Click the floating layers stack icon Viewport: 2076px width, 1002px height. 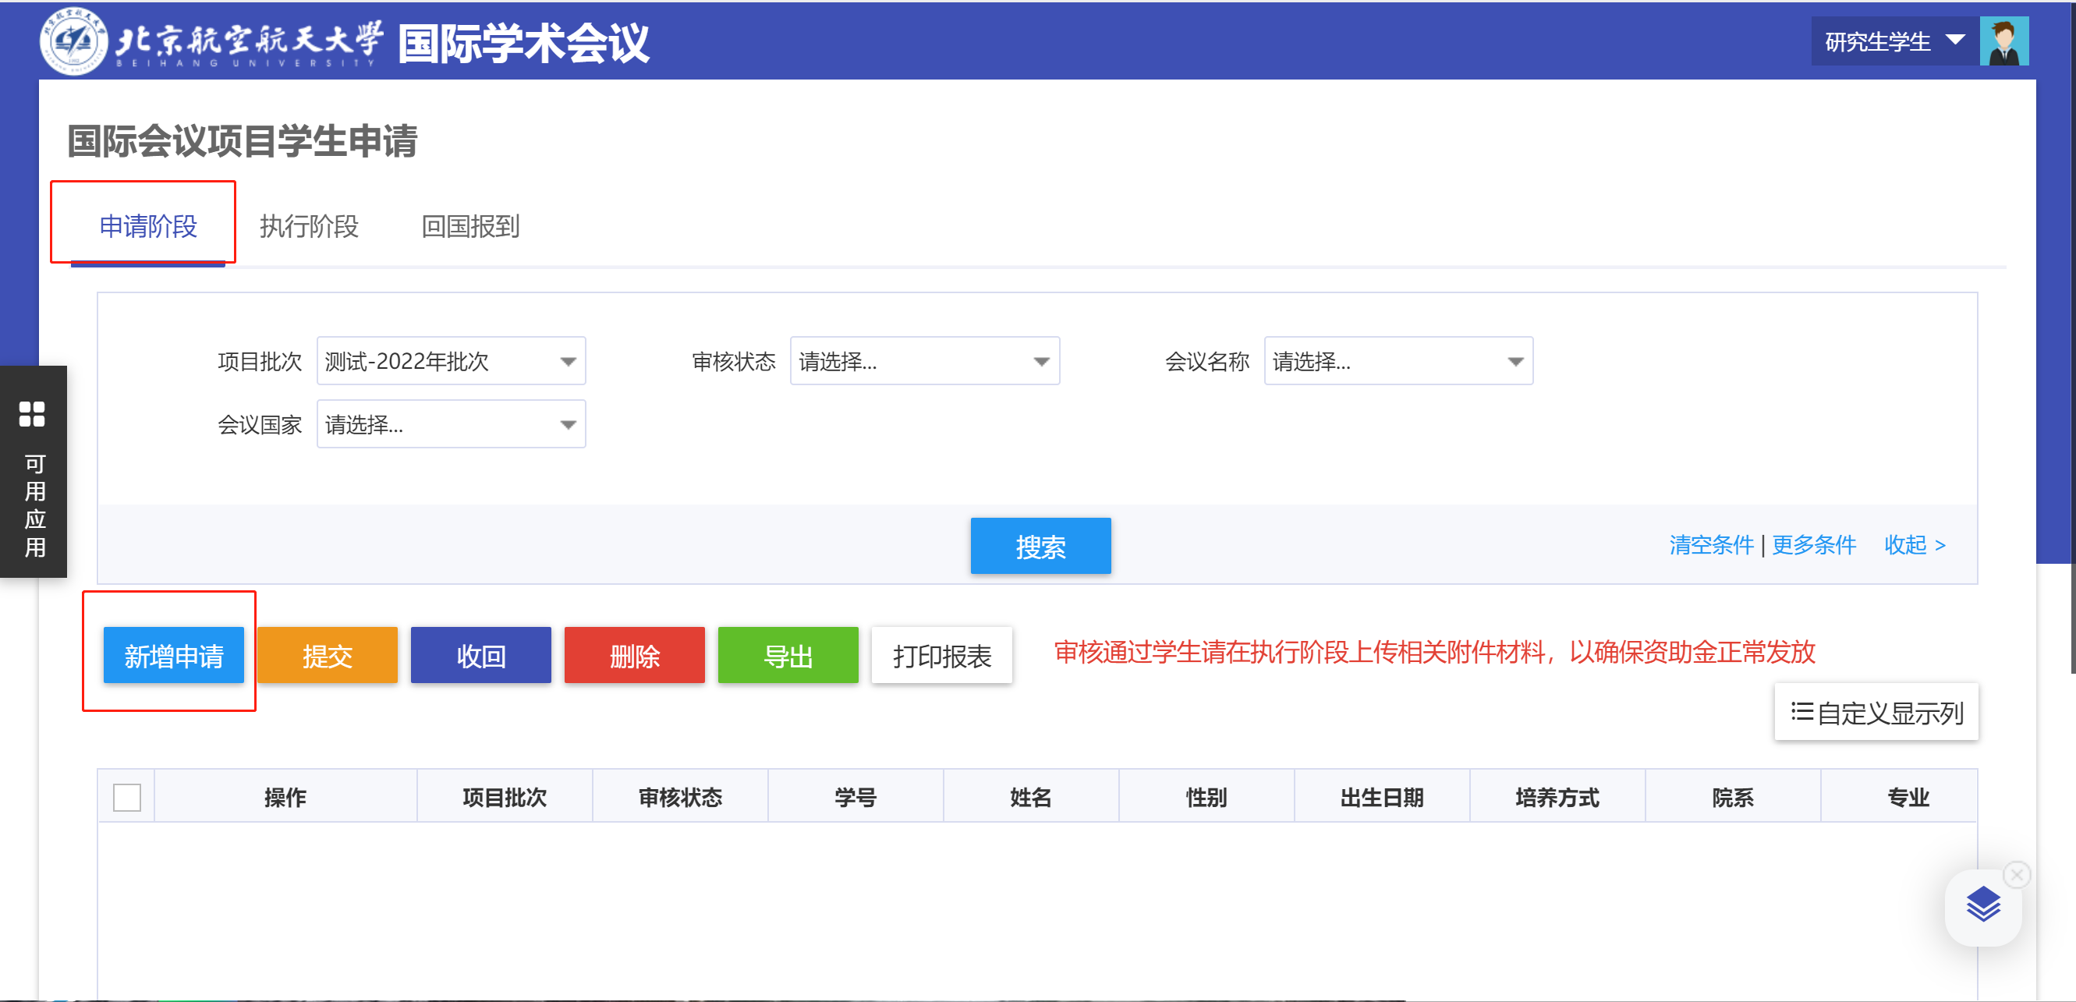click(1982, 905)
